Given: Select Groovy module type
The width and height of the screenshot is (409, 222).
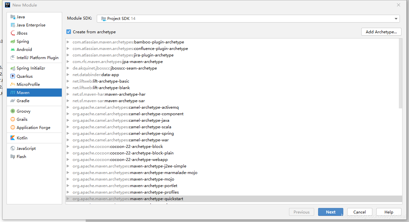Looking at the screenshot, I should point(34,111).
